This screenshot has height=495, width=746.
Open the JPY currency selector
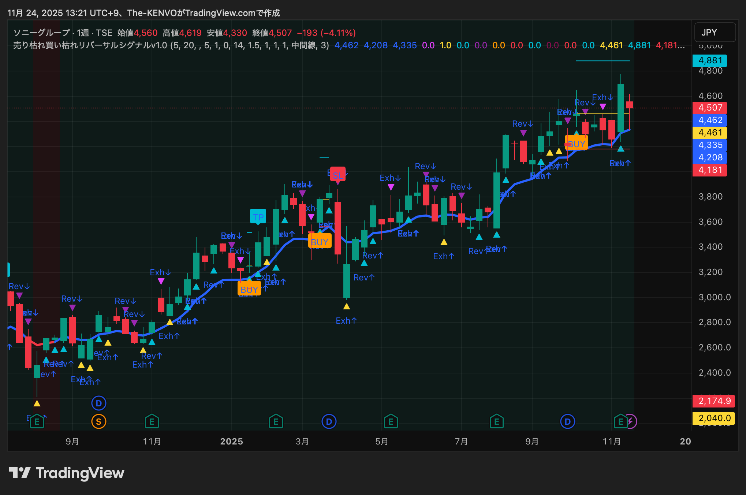tap(714, 33)
